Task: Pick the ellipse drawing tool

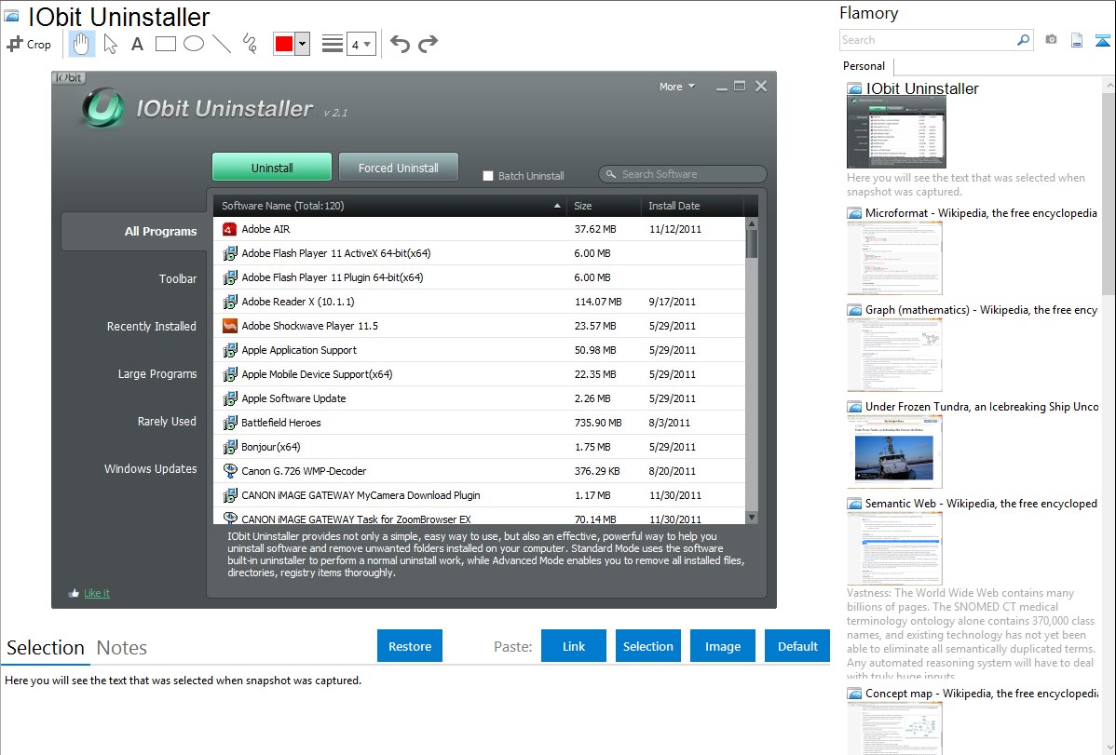Action: [194, 44]
